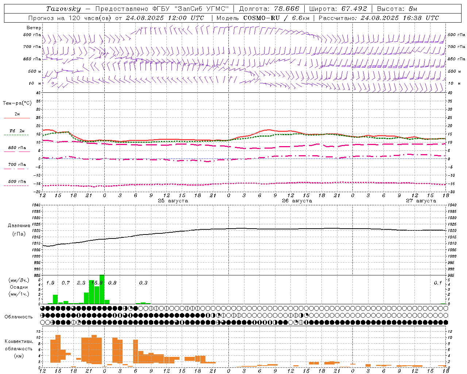Screen dimensions: 467x374
Task: Click the "Тем-ра(°C)" temperature panel label
Action: 17,103
